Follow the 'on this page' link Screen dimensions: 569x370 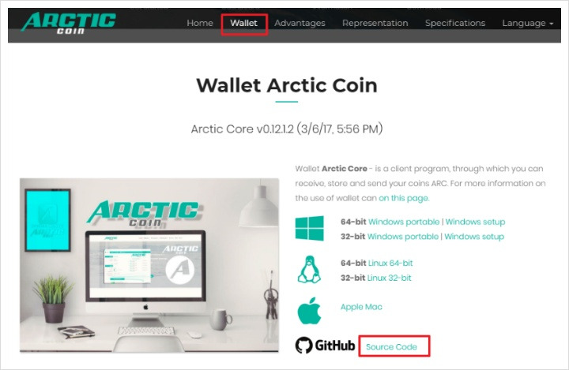click(404, 198)
